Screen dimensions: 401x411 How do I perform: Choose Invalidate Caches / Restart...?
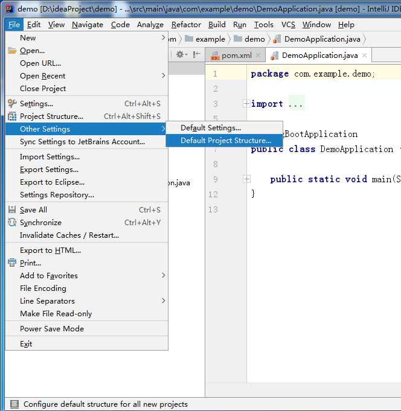[86, 235]
